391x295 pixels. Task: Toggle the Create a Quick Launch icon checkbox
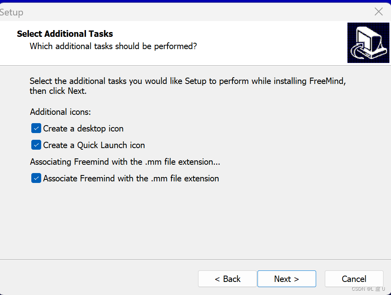36,145
